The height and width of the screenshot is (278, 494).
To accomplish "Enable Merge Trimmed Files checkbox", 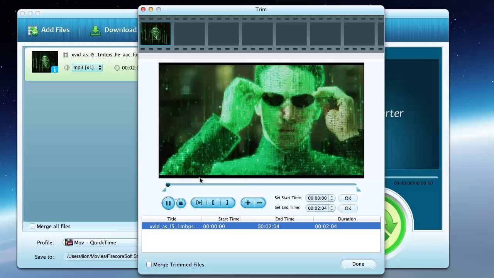I will [x=149, y=264].
